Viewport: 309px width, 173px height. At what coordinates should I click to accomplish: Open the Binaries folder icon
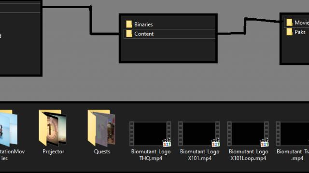[129, 25]
